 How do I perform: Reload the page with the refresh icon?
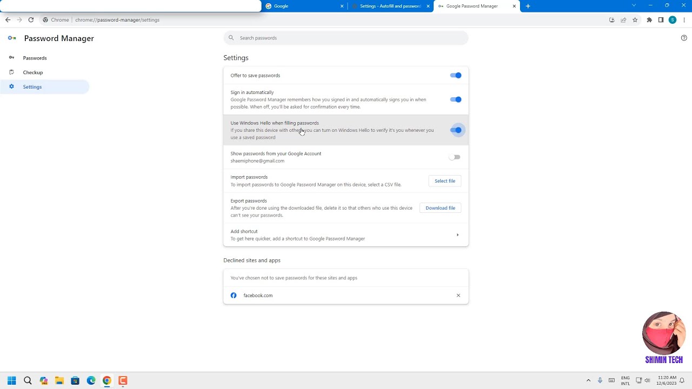31,20
